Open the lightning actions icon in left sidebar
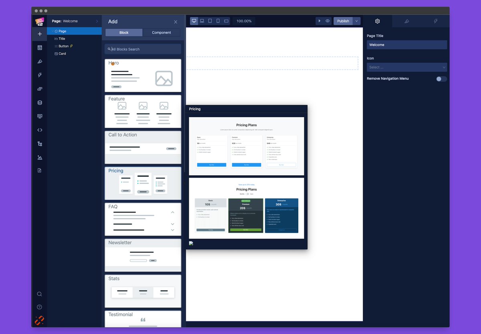 point(39,75)
